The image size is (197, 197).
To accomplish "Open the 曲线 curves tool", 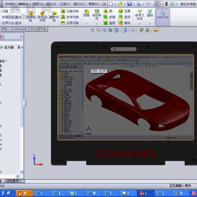I will 150,13.
